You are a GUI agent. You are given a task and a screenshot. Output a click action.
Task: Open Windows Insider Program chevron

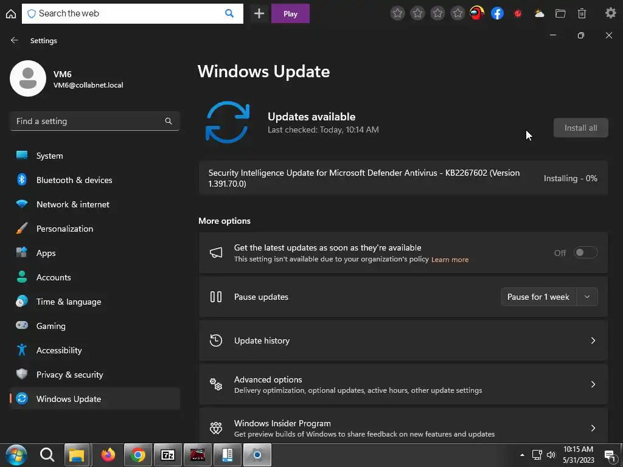[593, 427]
